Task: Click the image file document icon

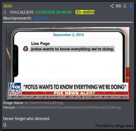Action: [125, 6]
